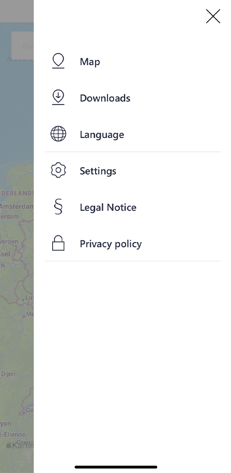Screen dimensions: 231x473
Task: Close the side menu with X
Action: coord(213,16)
